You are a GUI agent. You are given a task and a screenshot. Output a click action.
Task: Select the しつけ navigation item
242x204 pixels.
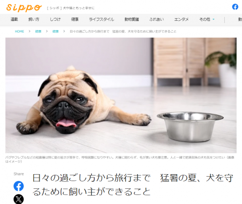[x=55, y=19]
